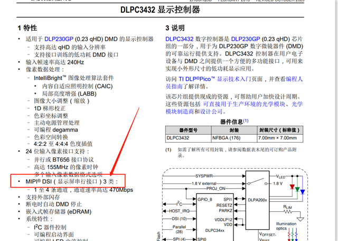The width and height of the screenshot is (338, 241).
Task: Click the line 色彩空间转换
Action: pyautogui.click(x=51, y=137)
